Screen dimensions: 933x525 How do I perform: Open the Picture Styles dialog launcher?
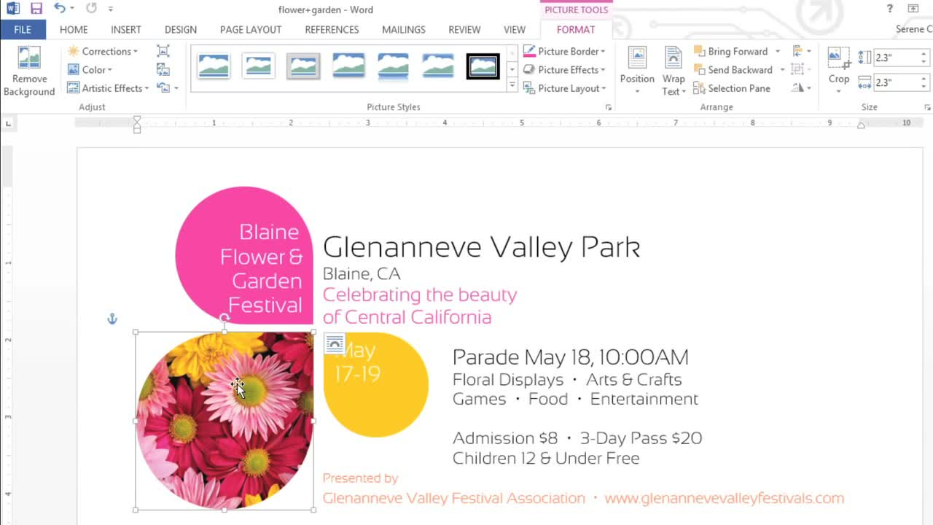[608, 107]
